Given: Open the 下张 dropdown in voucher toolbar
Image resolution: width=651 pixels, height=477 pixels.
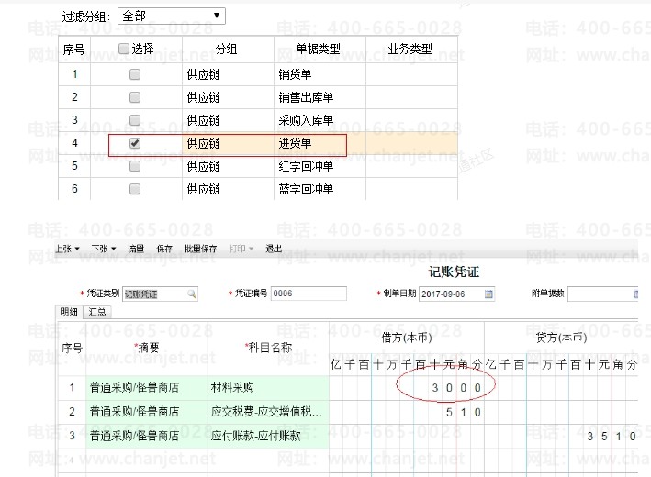Looking at the screenshot, I should click(x=104, y=249).
